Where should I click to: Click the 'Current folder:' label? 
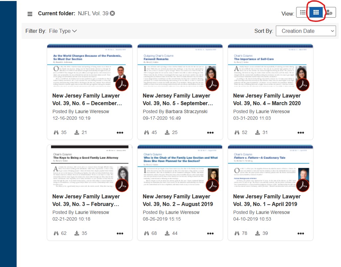tap(57, 14)
